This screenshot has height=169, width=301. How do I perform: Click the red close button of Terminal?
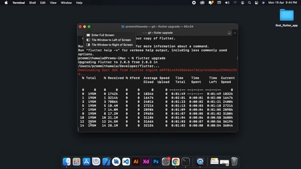80,27
